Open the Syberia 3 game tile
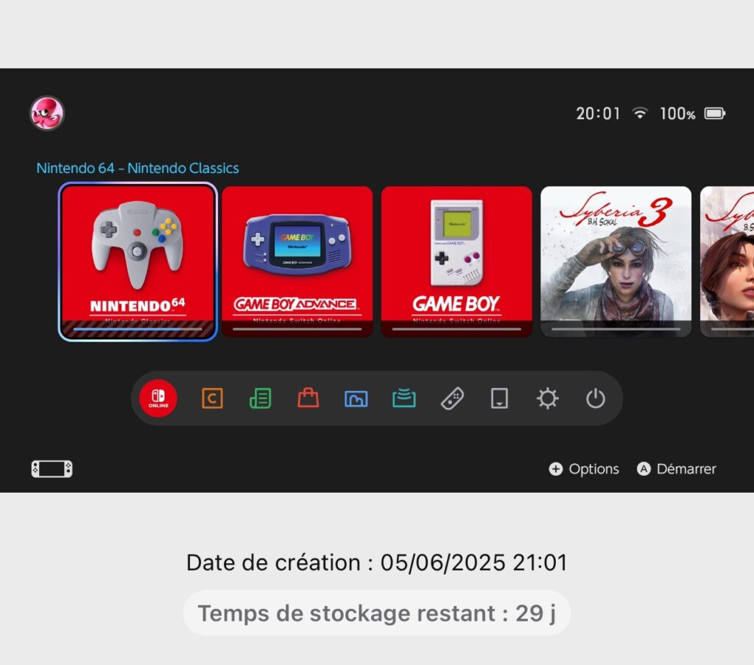The image size is (754, 665). tap(616, 261)
